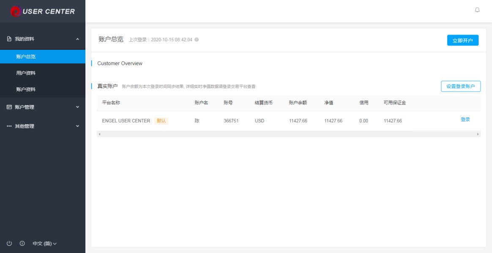Click the 账户管理 sidebar icon
Viewport: 492px width, 253px height.
pos(9,107)
